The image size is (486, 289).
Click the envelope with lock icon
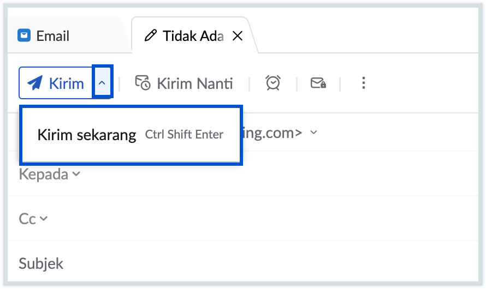point(318,83)
